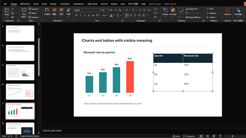Clear all text formatting
The width and height of the screenshot is (246, 138).
[120, 10]
